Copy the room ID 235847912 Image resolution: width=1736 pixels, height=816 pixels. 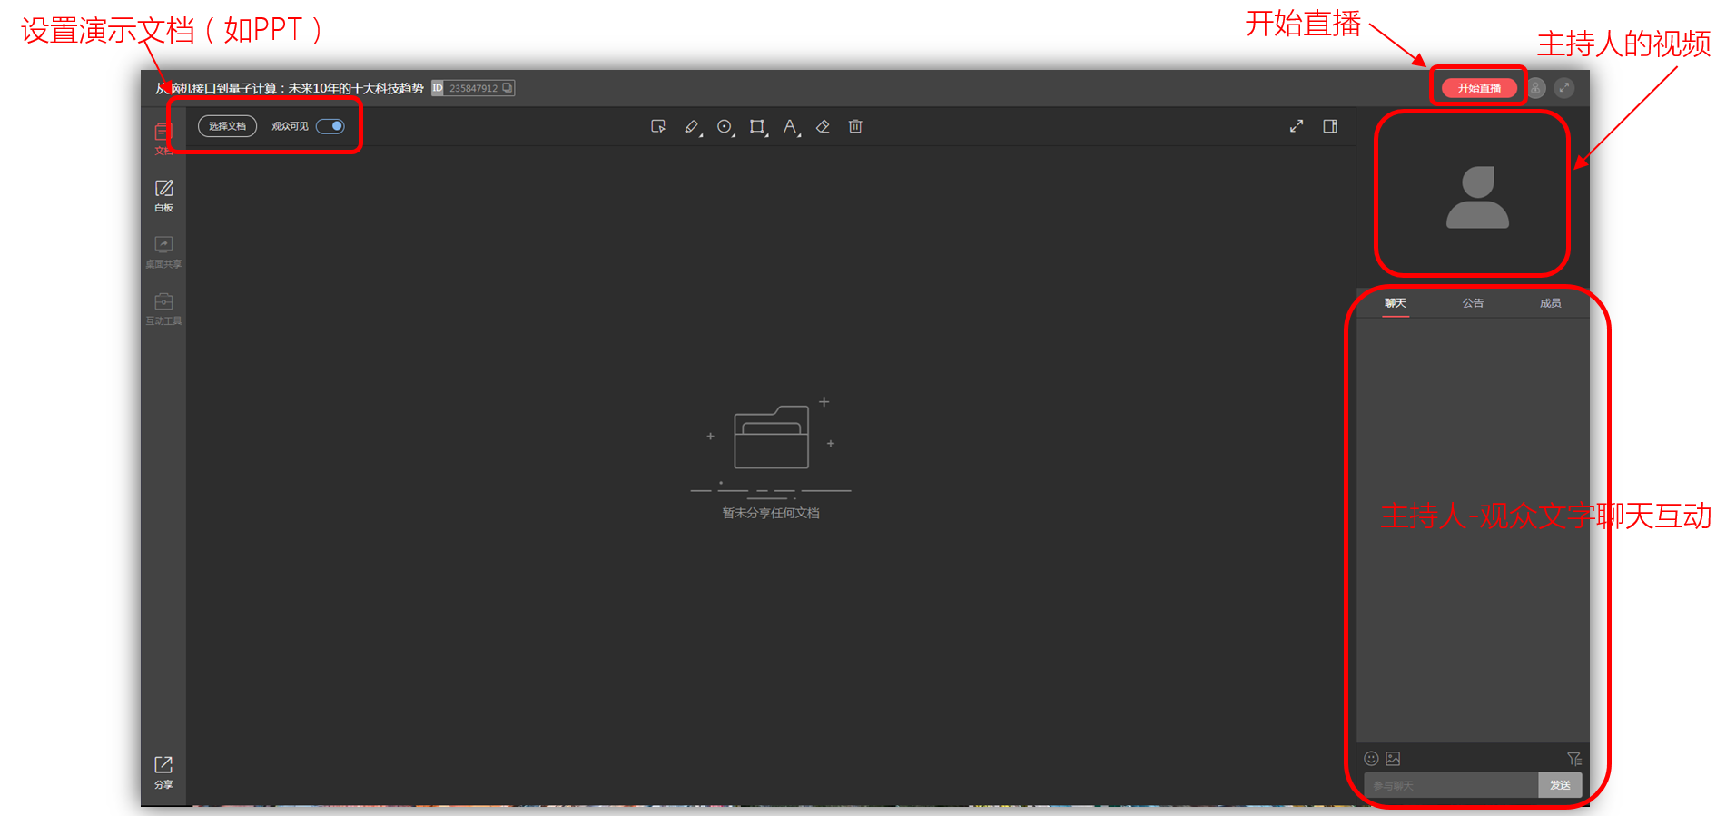click(x=508, y=88)
